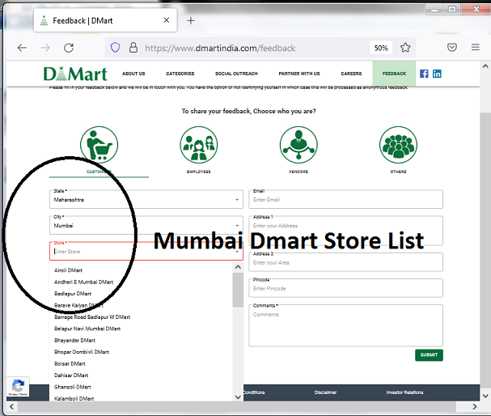Focus the Address 2 area field
The height and width of the screenshot is (416, 491).
click(x=345, y=262)
